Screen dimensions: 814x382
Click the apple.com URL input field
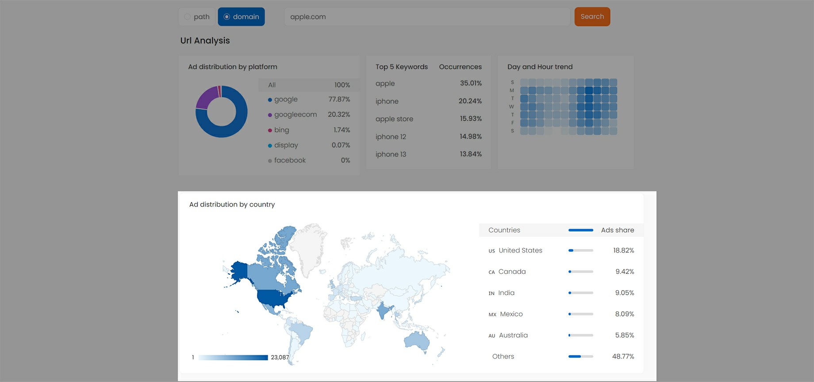tap(427, 17)
